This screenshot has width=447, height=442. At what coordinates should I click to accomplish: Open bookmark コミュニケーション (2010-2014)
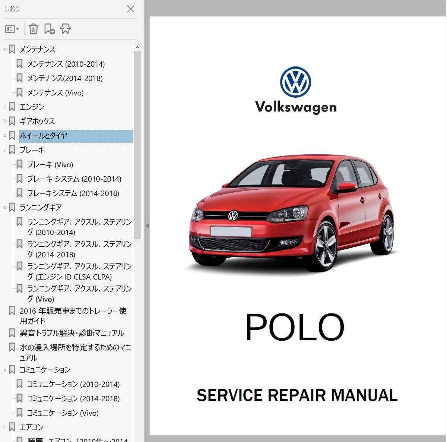click(73, 384)
